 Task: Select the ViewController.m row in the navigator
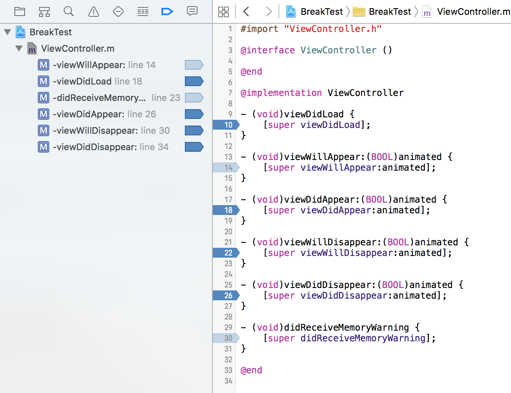coord(106,48)
